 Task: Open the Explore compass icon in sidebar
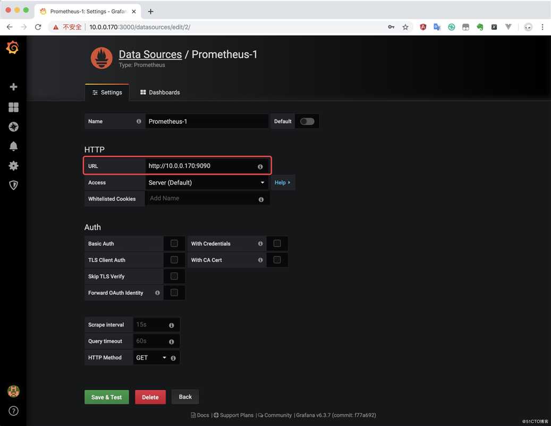[13, 127]
